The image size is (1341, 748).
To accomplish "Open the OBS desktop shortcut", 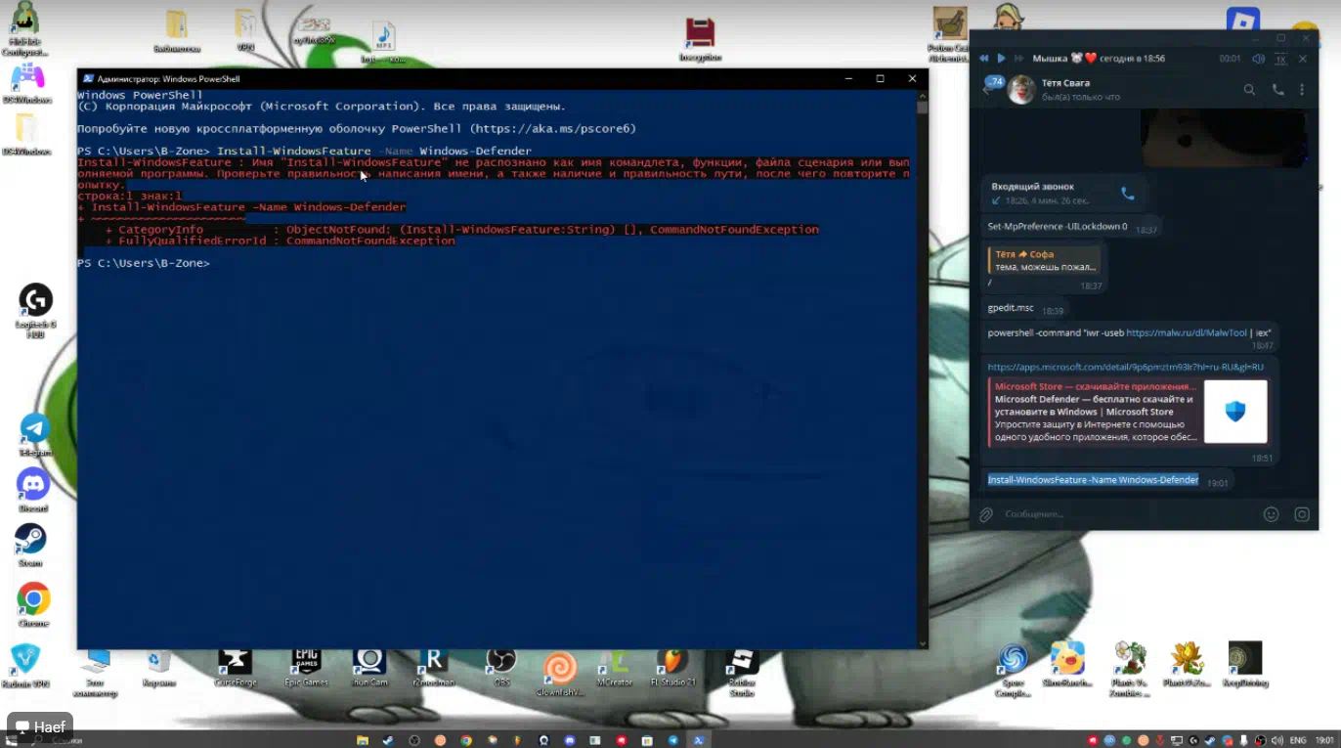I will 501,667.
